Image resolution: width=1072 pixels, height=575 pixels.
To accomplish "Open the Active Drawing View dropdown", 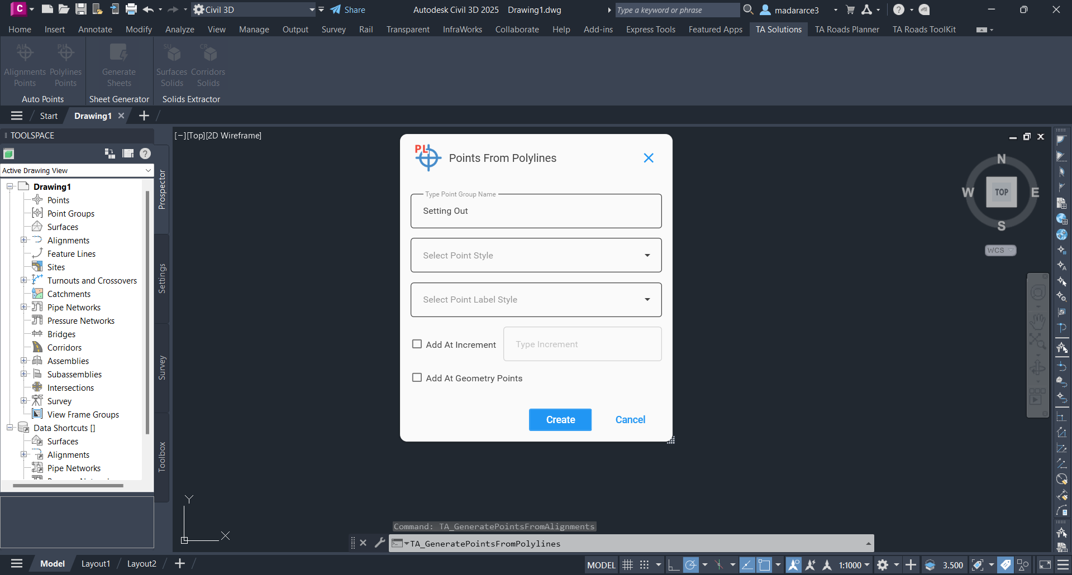I will click(x=77, y=170).
